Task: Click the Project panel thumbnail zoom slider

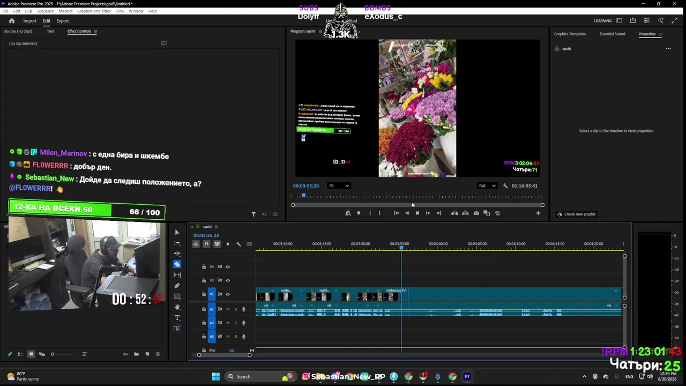Action: click(62, 354)
